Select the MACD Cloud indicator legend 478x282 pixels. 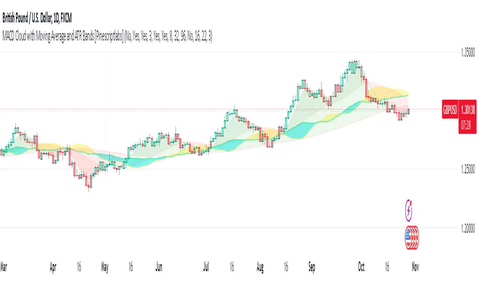pos(107,36)
